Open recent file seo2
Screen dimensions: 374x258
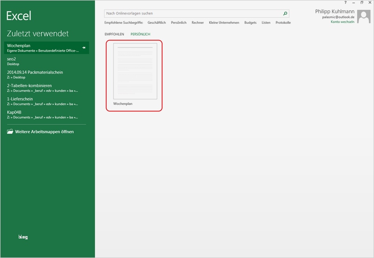click(x=46, y=61)
